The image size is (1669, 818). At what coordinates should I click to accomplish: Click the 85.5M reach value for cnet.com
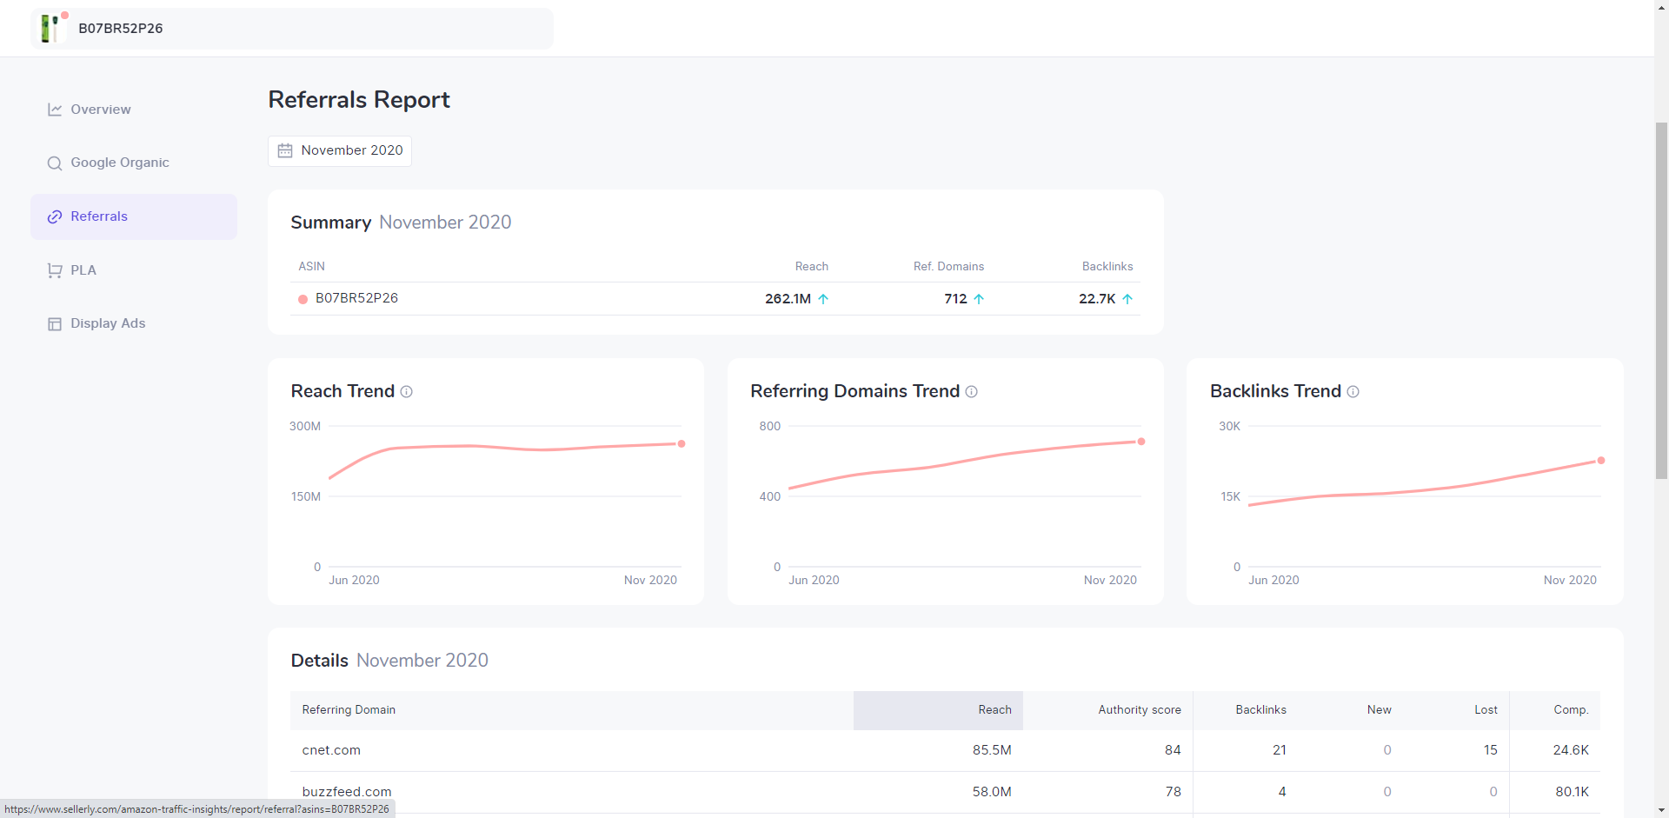(992, 750)
